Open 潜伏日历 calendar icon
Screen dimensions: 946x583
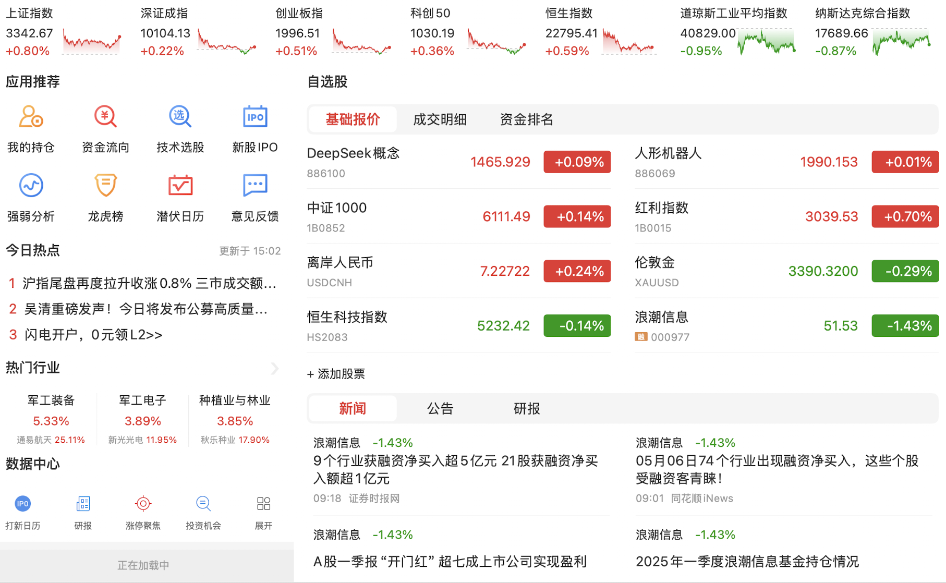180,185
